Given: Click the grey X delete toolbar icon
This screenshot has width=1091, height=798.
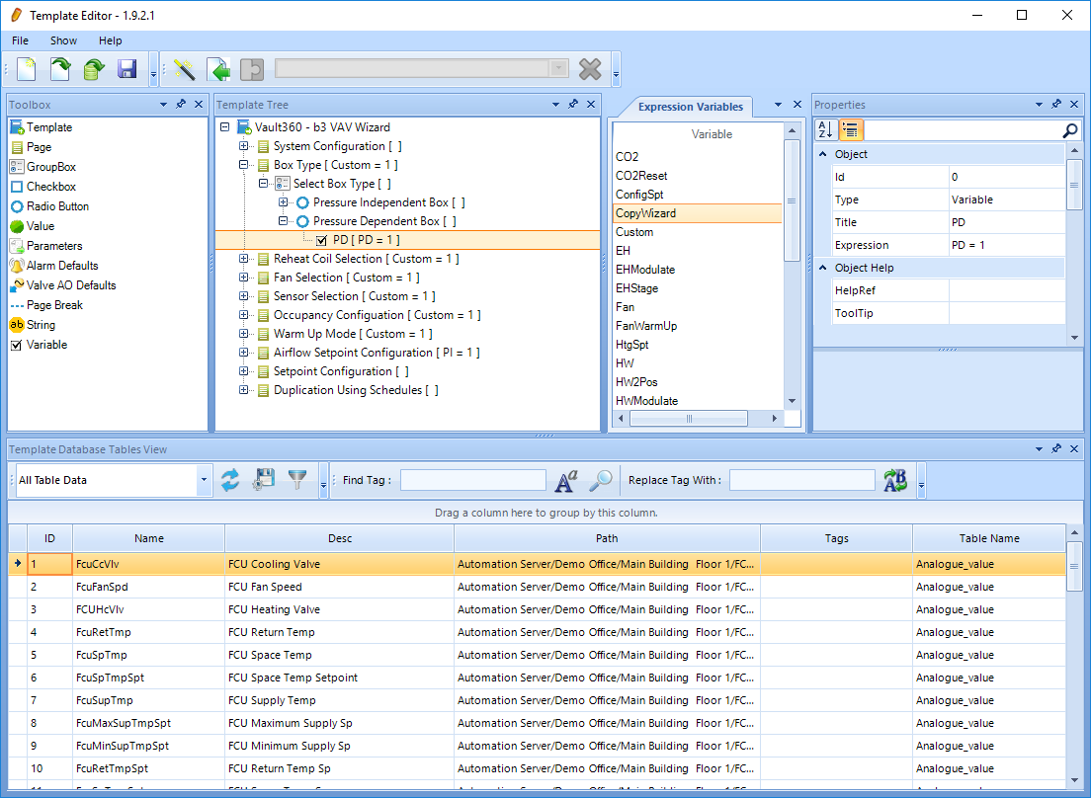Looking at the screenshot, I should tap(590, 69).
